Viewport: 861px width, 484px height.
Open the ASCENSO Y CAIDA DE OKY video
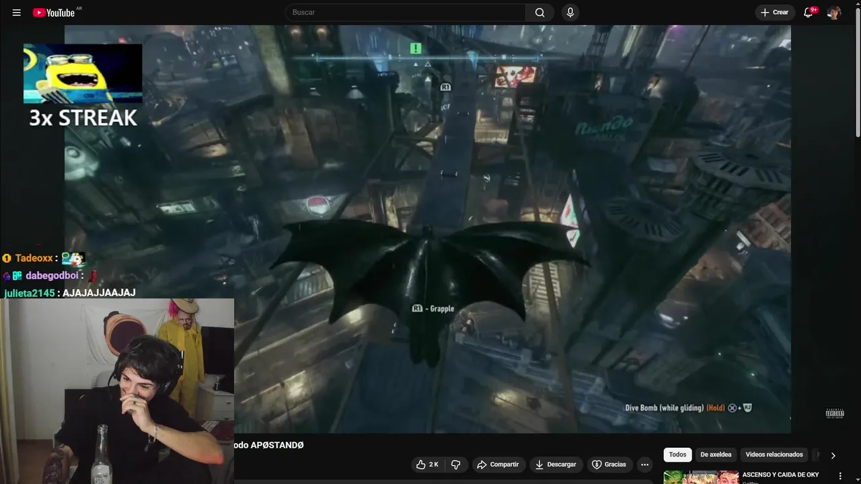(780, 475)
